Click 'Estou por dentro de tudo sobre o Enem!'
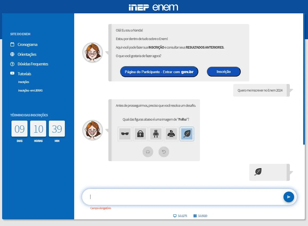Image resolution: width=308 pixels, height=226 pixels. pos(142,39)
